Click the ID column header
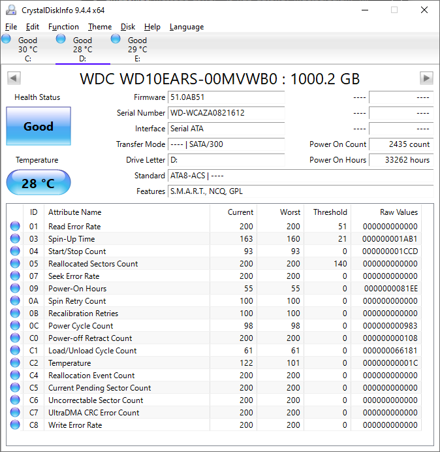This screenshot has width=440, height=452. click(34, 212)
